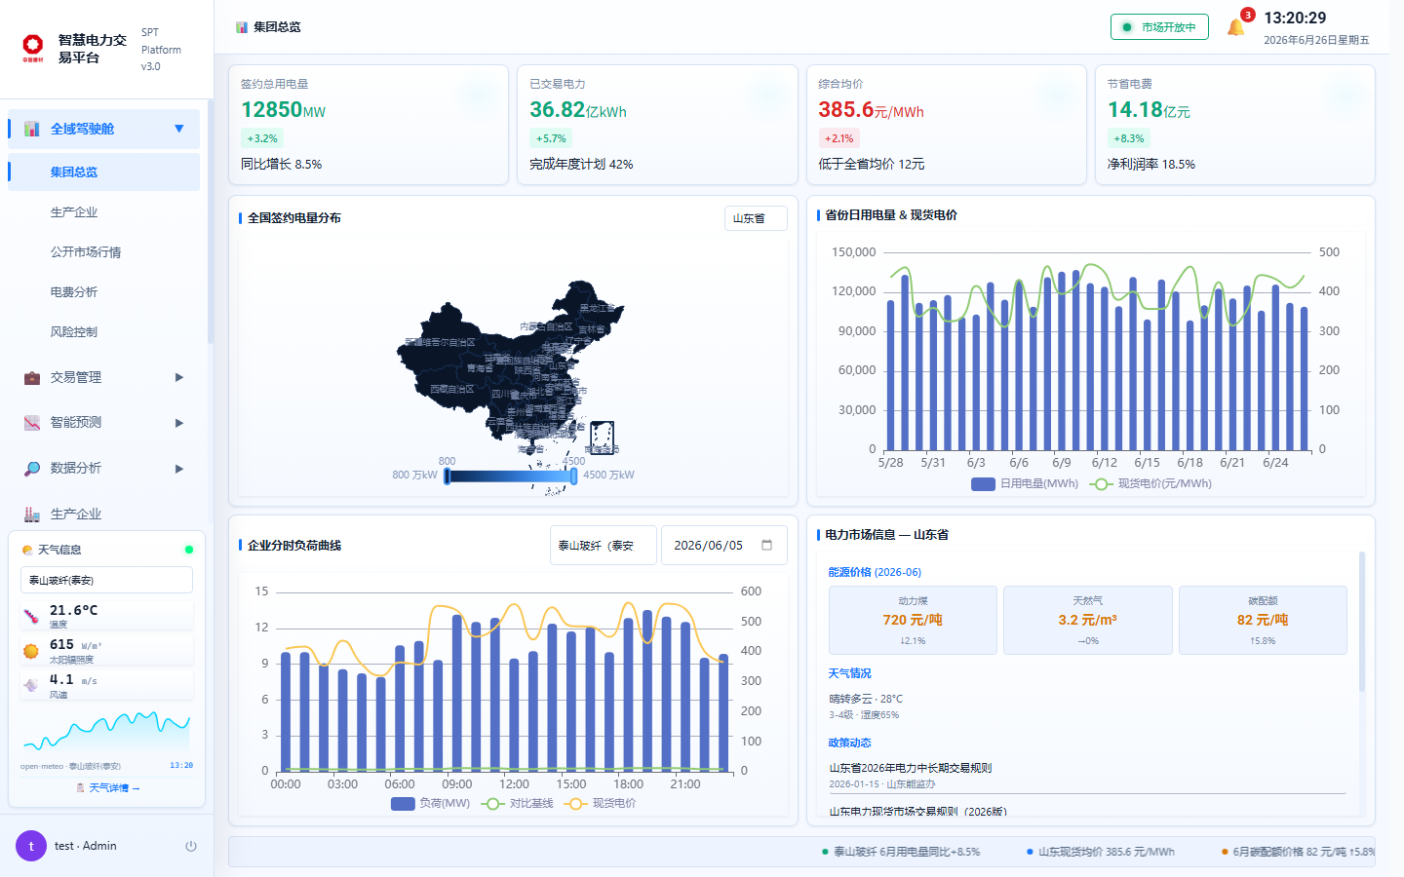Click the 综合均价 KPI card
The height and width of the screenshot is (877, 1404).
point(946,125)
